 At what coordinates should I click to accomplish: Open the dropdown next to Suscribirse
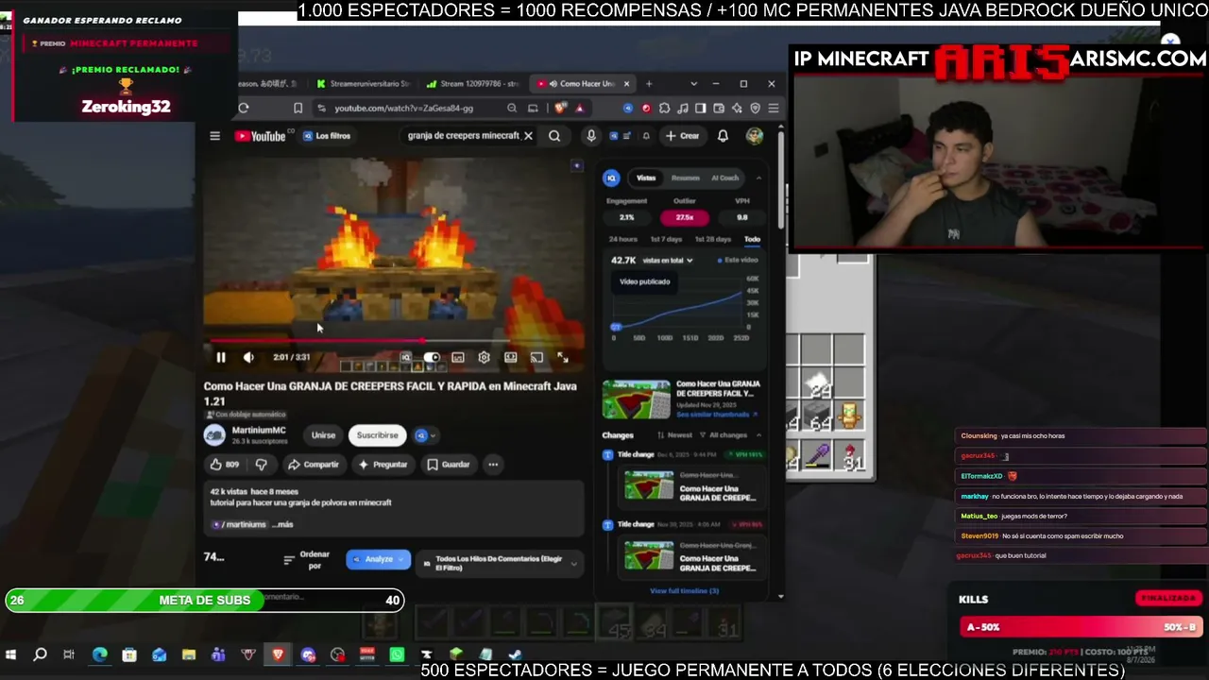point(426,435)
